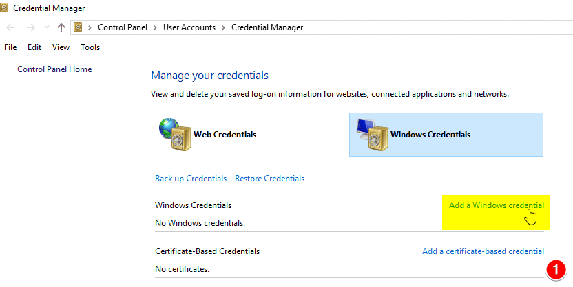Image resolution: width=573 pixels, height=287 pixels.
Task: Click the Back navigation arrow
Action: (10, 27)
